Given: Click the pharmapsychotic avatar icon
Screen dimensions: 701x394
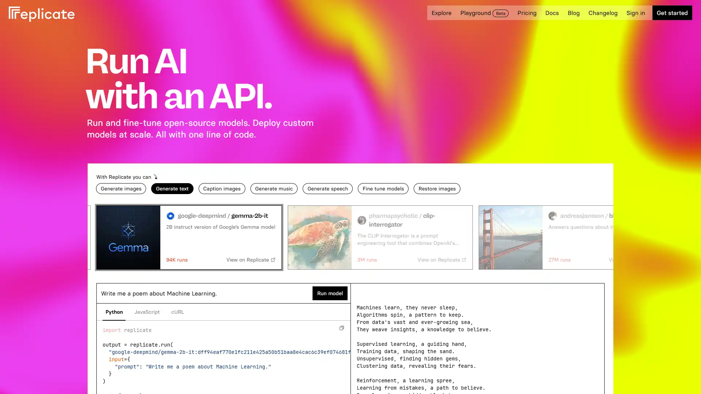Looking at the screenshot, I should tap(362, 220).
